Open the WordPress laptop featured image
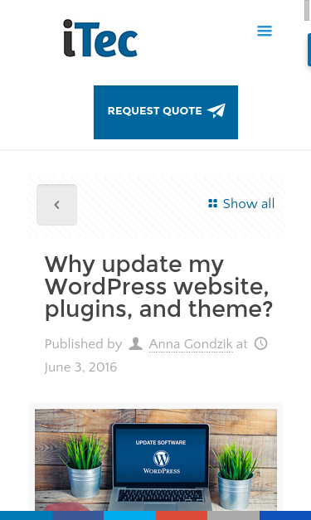 tap(156, 459)
